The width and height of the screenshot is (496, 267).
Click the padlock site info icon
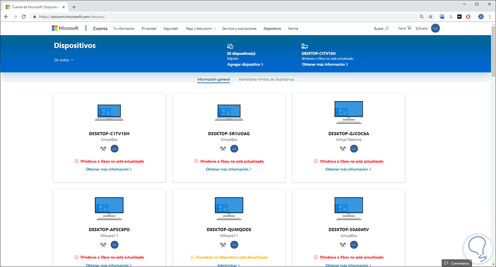(x=35, y=17)
